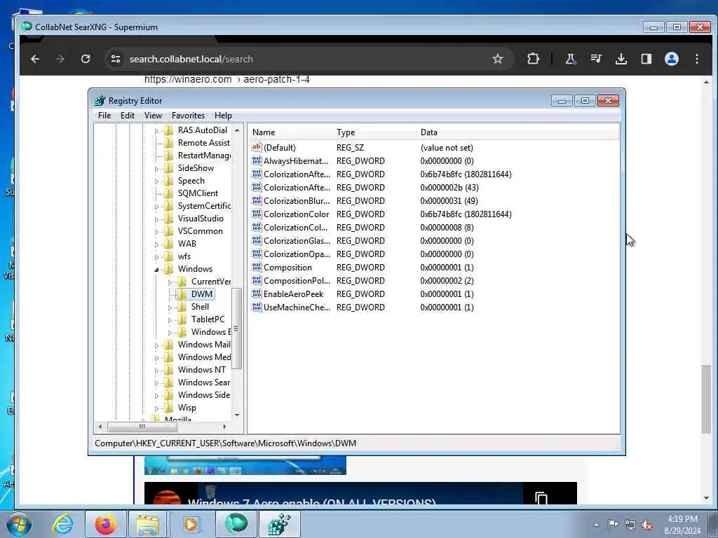Open the browser profile avatar

point(672,59)
